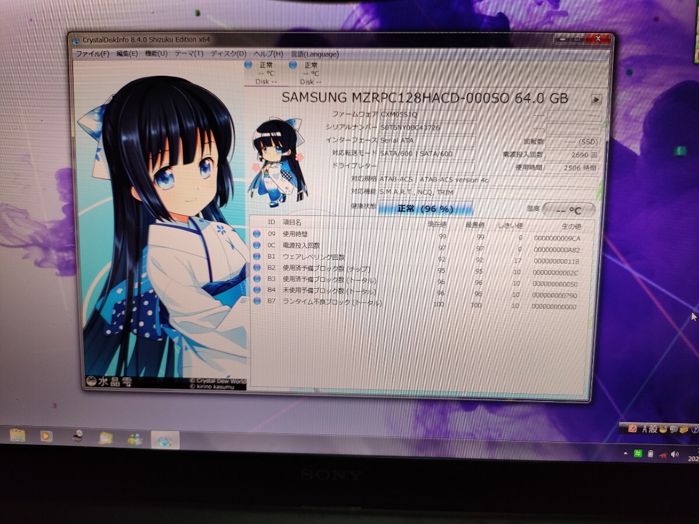Open the file explorer taskbar icon
Screen dimensions: 699x524
click(x=17, y=436)
